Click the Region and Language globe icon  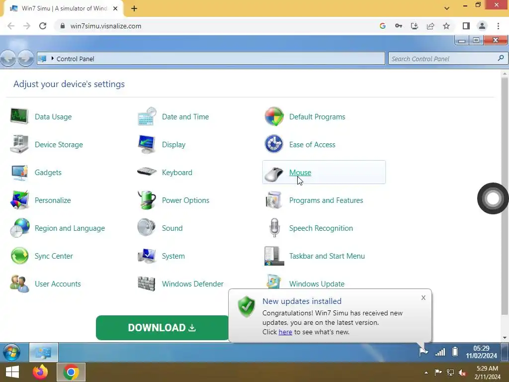point(19,228)
